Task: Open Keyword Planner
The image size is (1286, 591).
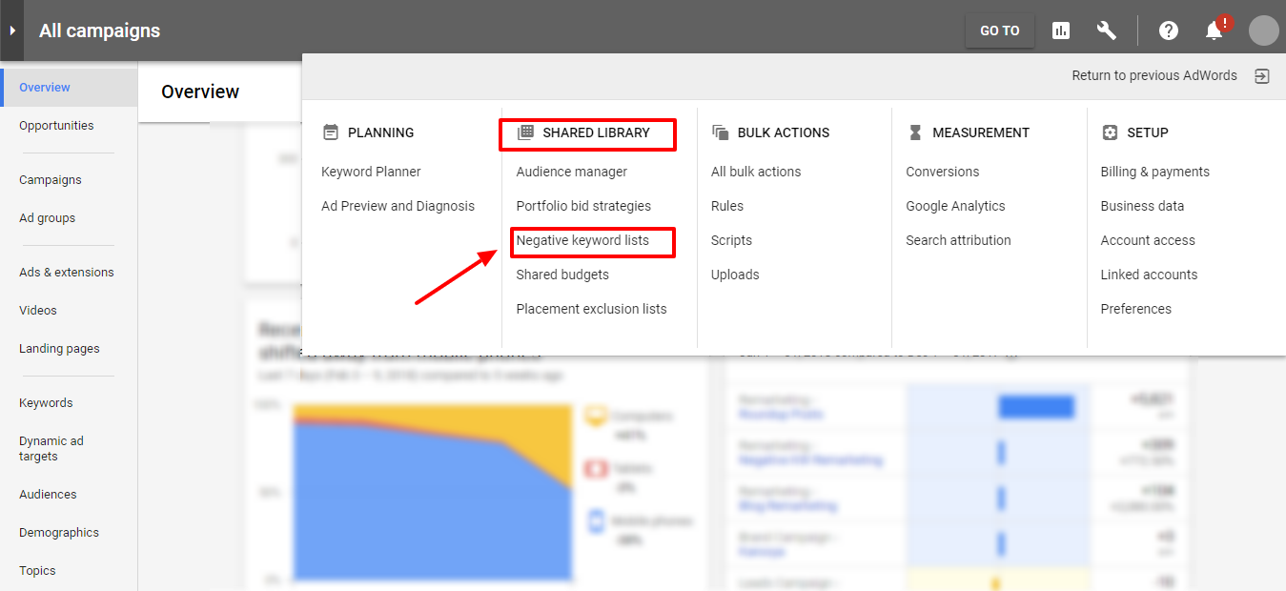Action: 371,172
